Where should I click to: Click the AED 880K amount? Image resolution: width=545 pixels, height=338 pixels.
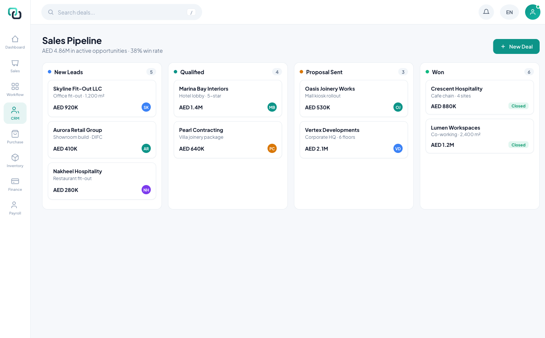(x=444, y=106)
